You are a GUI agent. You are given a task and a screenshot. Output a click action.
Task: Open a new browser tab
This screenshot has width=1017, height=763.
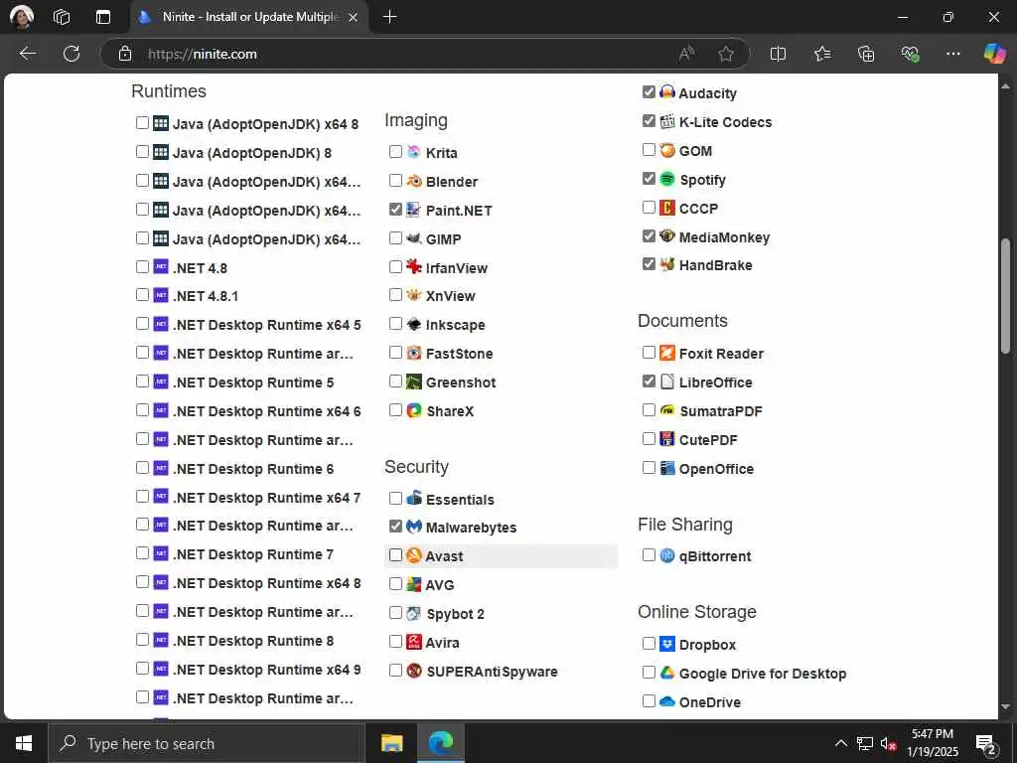pyautogui.click(x=389, y=17)
